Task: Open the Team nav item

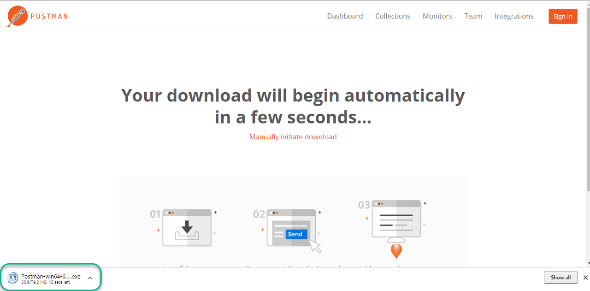Action: tap(473, 16)
